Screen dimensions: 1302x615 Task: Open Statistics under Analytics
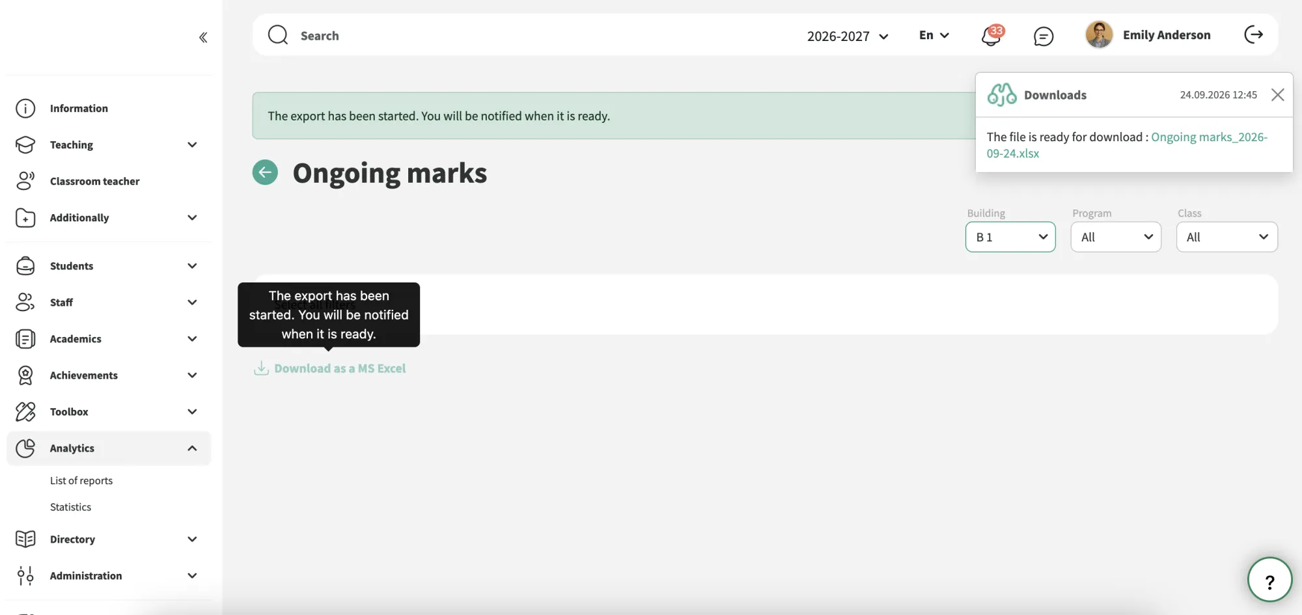coord(70,507)
